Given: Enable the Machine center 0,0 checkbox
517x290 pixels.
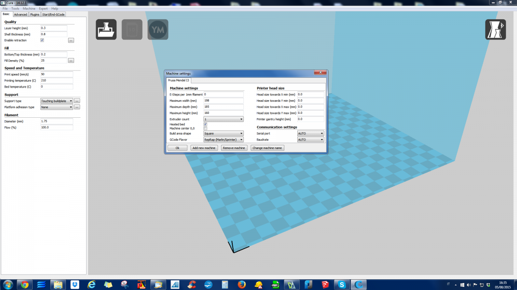Looking at the screenshot, I should 205,128.
